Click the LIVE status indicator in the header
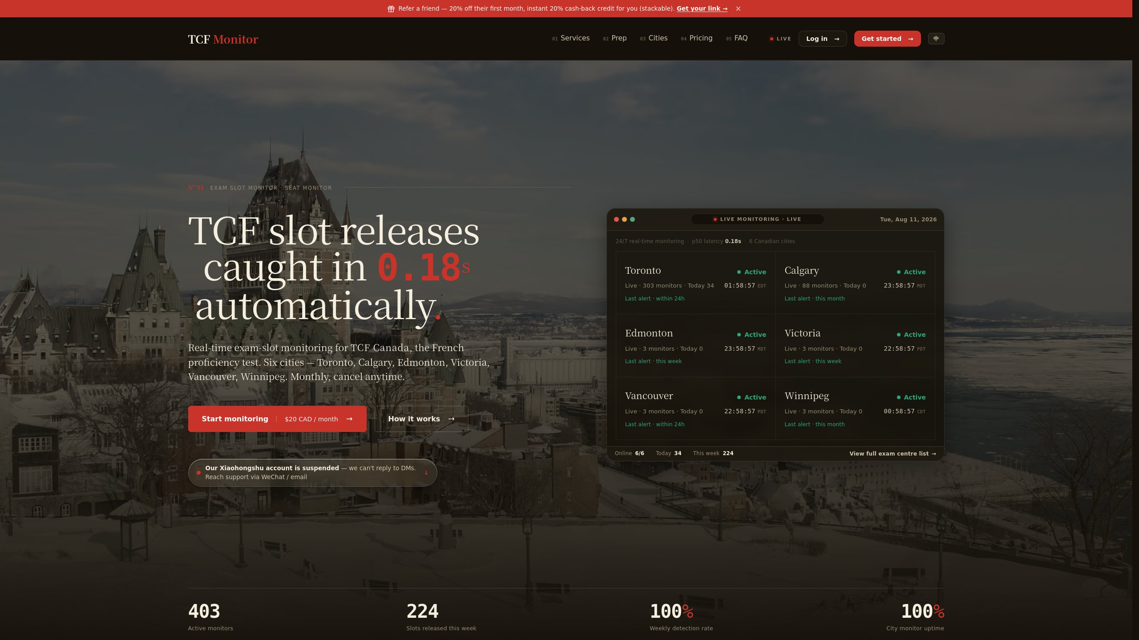Image resolution: width=1139 pixels, height=640 pixels. (780, 39)
